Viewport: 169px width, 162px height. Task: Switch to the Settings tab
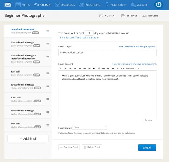click(129, 16)
